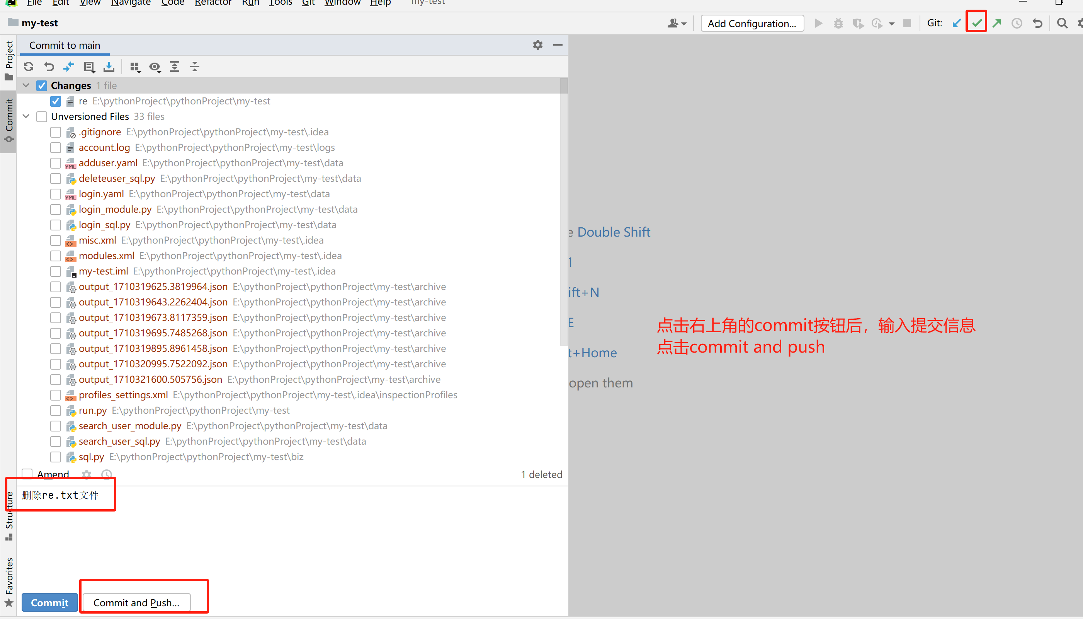Collapse the Changes tree node
Viewport: 1083px width, 619px height.
pyautogui.click(x=26, y=85)
